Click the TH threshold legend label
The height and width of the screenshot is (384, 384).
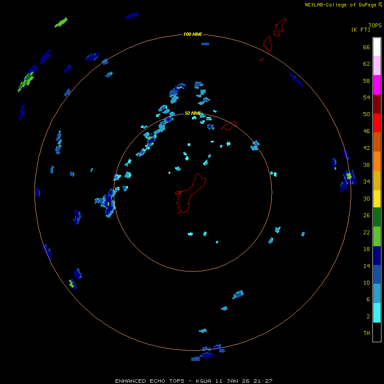click(x=367, y=333)
